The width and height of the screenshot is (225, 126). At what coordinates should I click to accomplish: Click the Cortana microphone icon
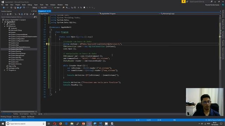[x=44, y=124]
